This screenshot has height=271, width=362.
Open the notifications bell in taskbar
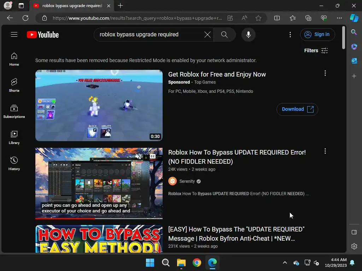[352, 263]
